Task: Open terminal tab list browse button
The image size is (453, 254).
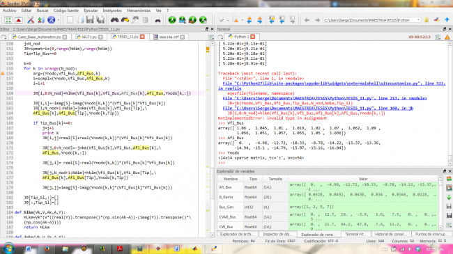Action: (220, 37)
